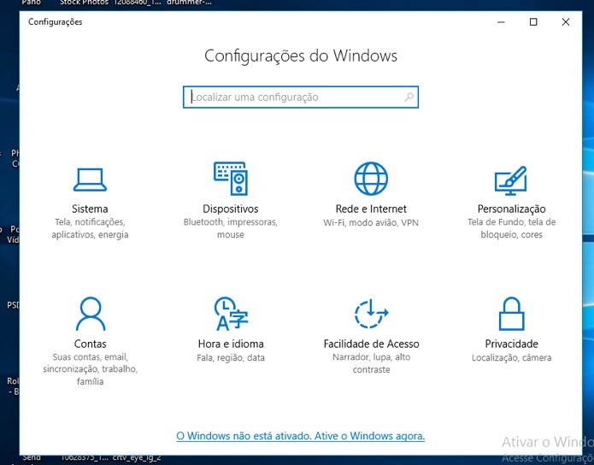This screenshot has width=594, height=465.
Task: Click 'Tela de Fundo, tela de bloqueio, cores'
Action: (511, 228)
